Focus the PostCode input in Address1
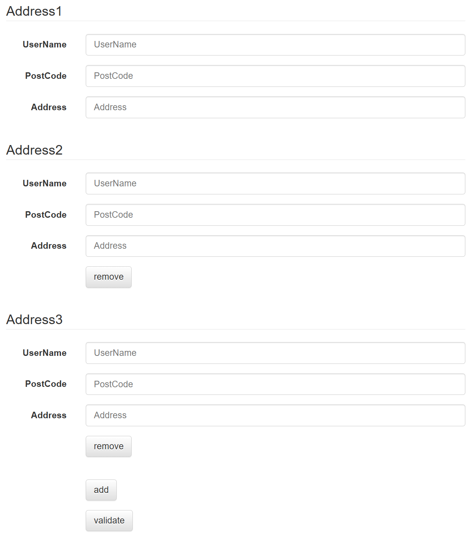The height and width of the screenshot is (538, 473). click(x=275, y=76)
